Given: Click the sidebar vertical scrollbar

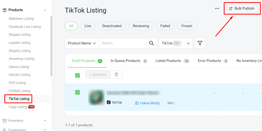Looking at the screenshot, I should (51, 46).
